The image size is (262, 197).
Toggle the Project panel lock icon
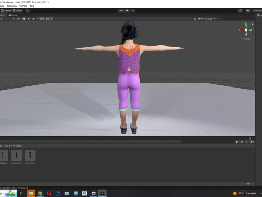coord(249,138)
